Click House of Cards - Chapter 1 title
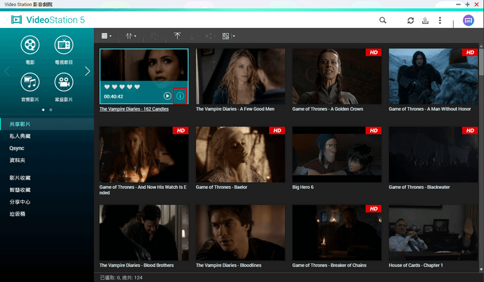 [416, 265]
